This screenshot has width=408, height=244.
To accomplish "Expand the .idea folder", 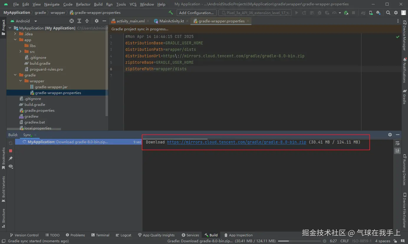I will pos(15,34).
